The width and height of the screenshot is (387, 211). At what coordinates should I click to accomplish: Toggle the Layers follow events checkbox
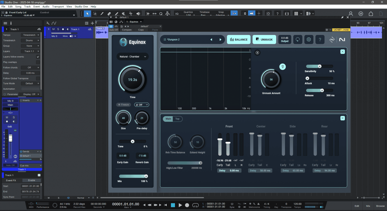38,57
